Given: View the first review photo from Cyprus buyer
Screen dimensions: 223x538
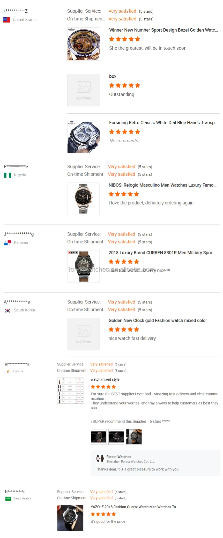Looking at the screenshot, I should pyautogui.click(x=99, y=437).
